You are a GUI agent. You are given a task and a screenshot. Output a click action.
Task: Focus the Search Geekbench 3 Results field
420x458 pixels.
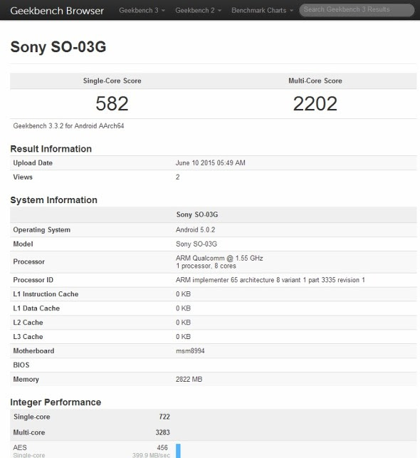coord(357,10)
